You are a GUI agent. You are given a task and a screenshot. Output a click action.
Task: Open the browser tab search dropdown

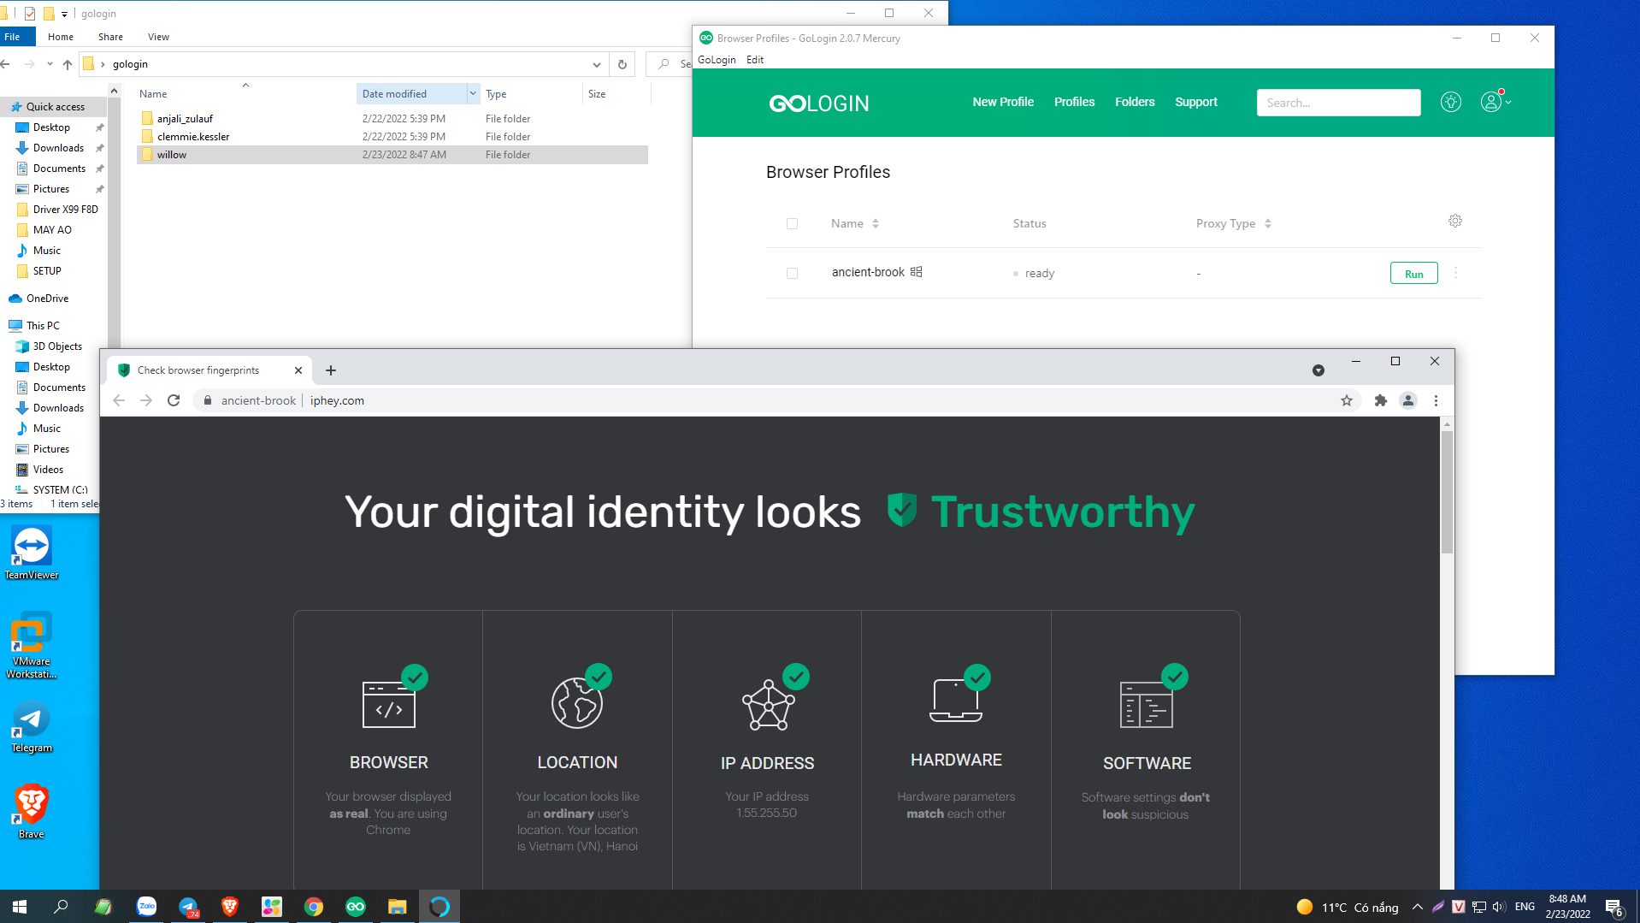click(1318, 370)
